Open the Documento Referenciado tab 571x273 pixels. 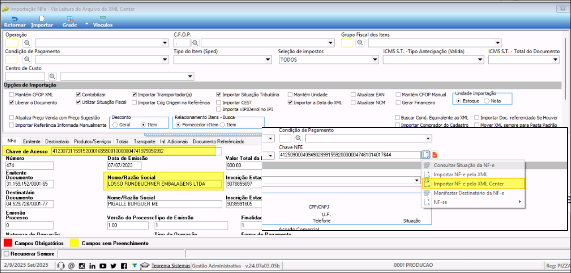pyautogui.click(x=219, y=141)
